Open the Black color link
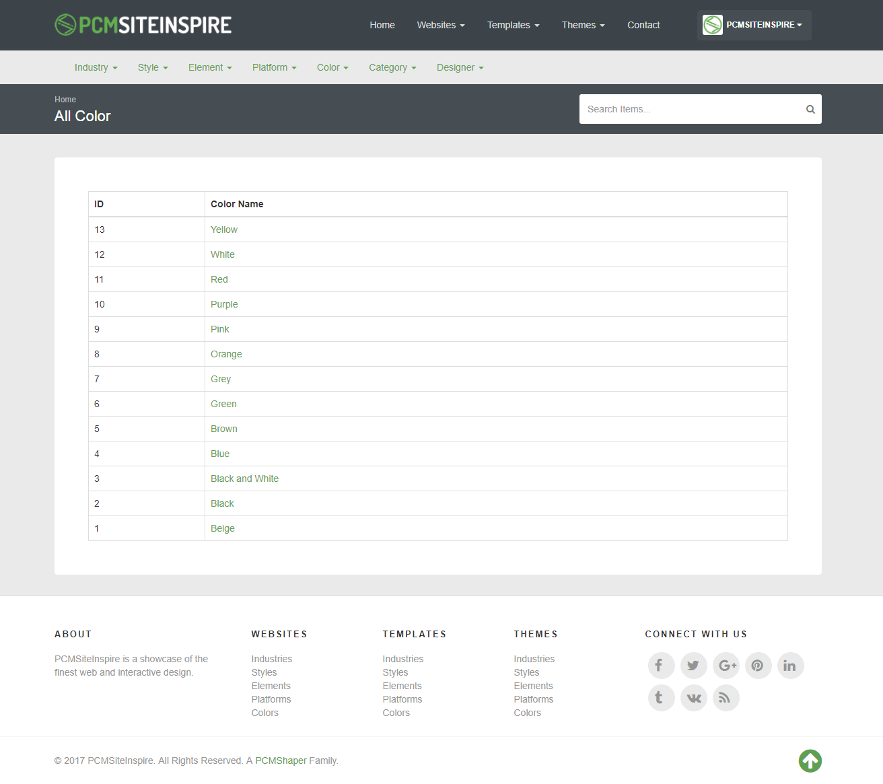The width and height of the screenshot is (883, 784). coord(222,503)
